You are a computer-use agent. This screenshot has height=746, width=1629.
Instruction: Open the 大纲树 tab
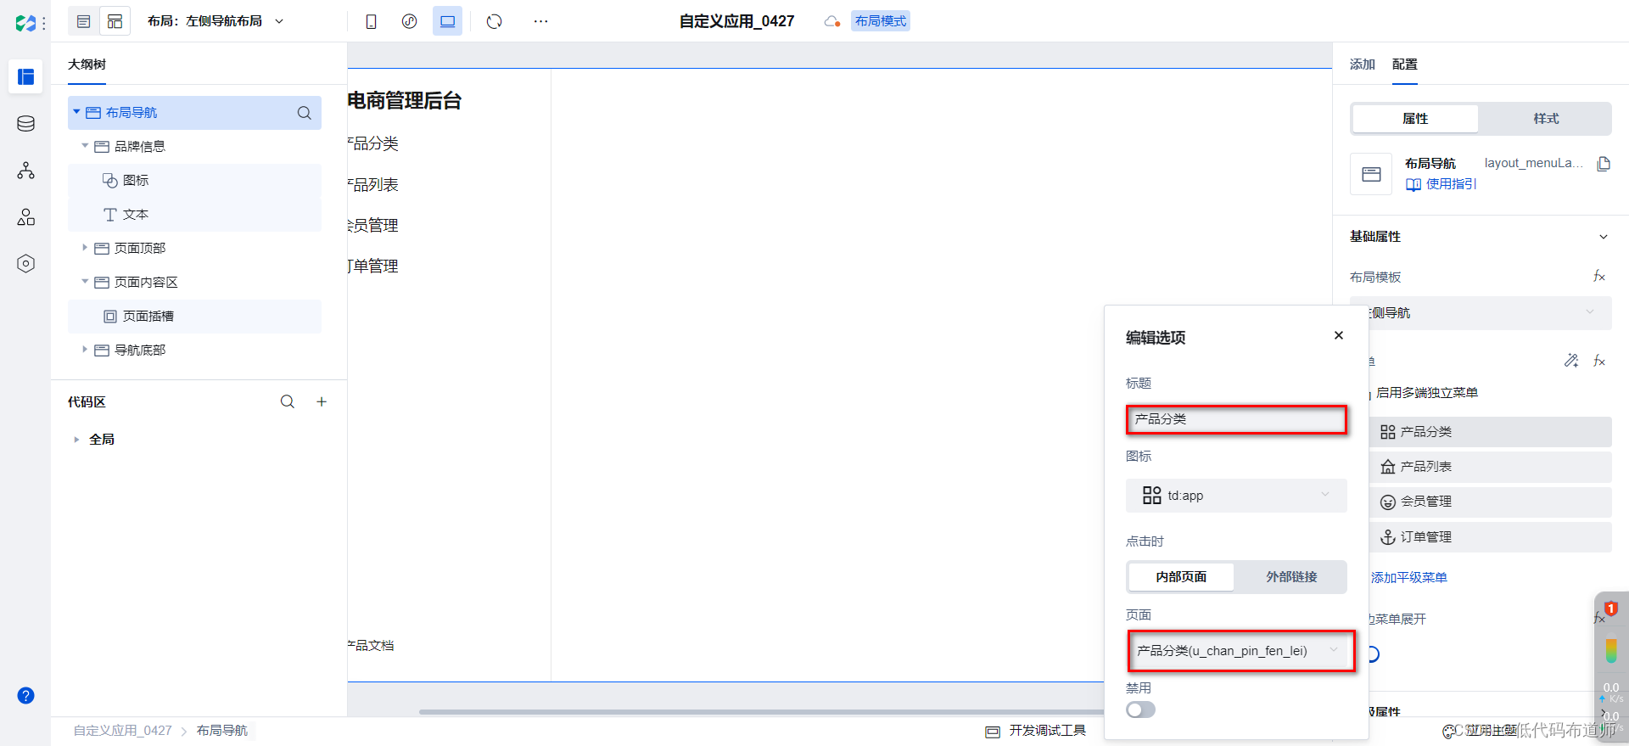tap(87, 65)
